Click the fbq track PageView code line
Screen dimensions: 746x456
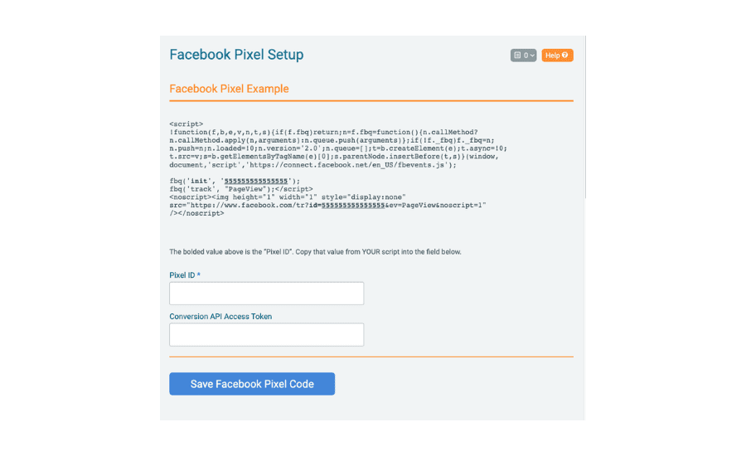point(241,189)
